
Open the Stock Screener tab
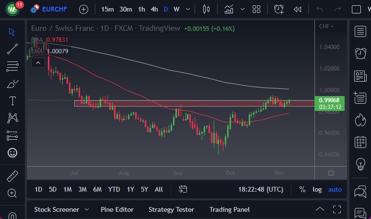(57, 209)
